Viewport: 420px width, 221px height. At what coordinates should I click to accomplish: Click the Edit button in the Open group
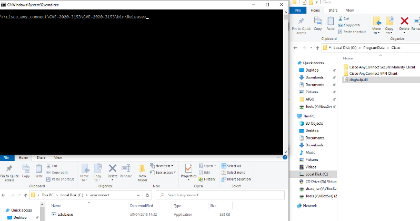click(x=207, y=172)
